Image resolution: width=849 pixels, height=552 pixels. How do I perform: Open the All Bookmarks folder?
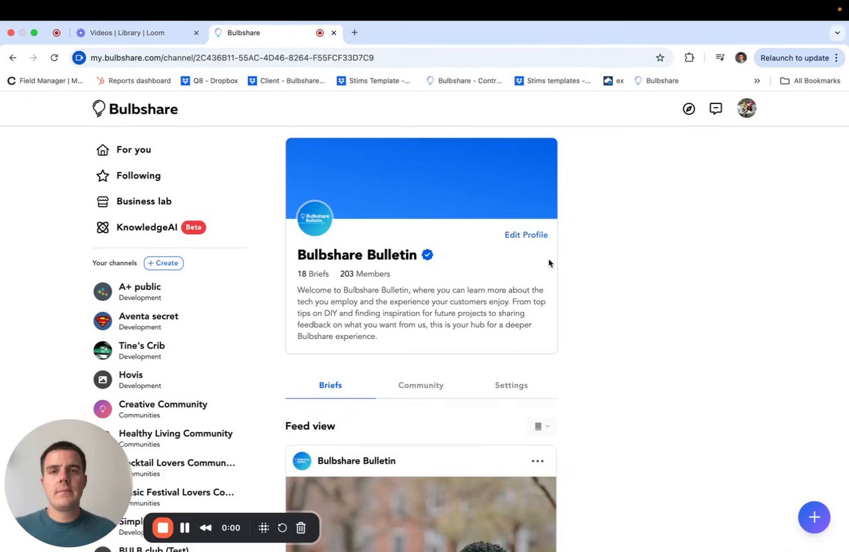[x=810, y=81]
